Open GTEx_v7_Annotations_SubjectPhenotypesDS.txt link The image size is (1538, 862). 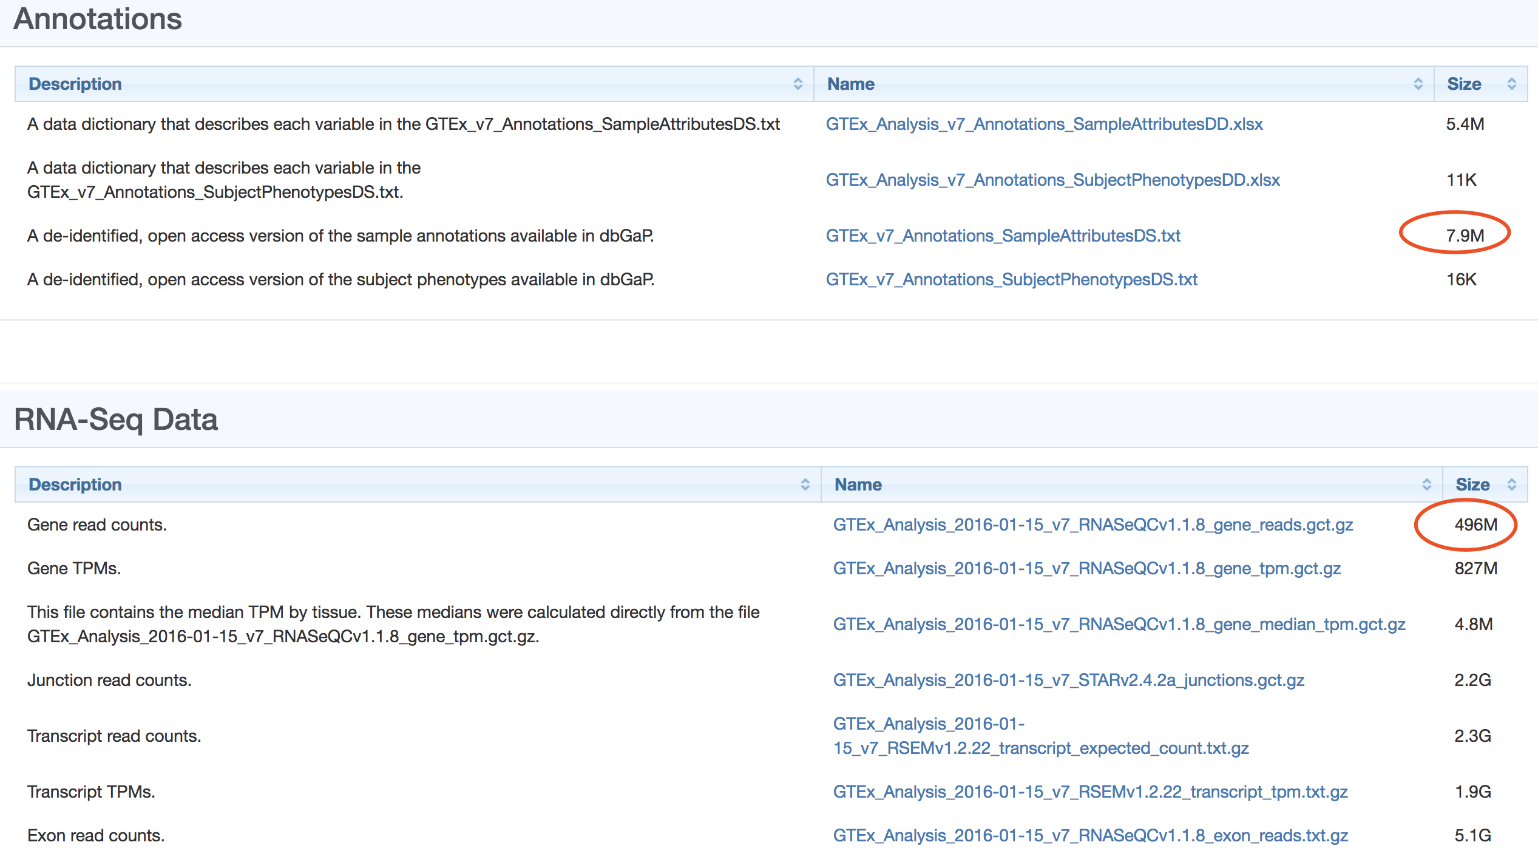click(x=1011, y=279)
